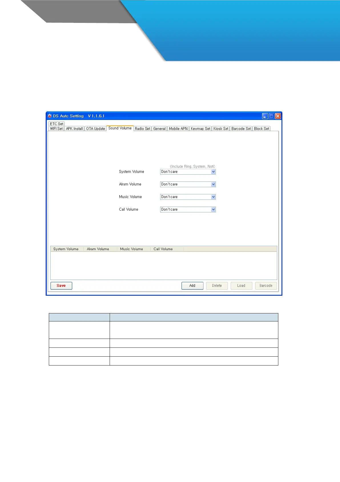
Task: Click the Call Volume label text
Action: (128, 210)
